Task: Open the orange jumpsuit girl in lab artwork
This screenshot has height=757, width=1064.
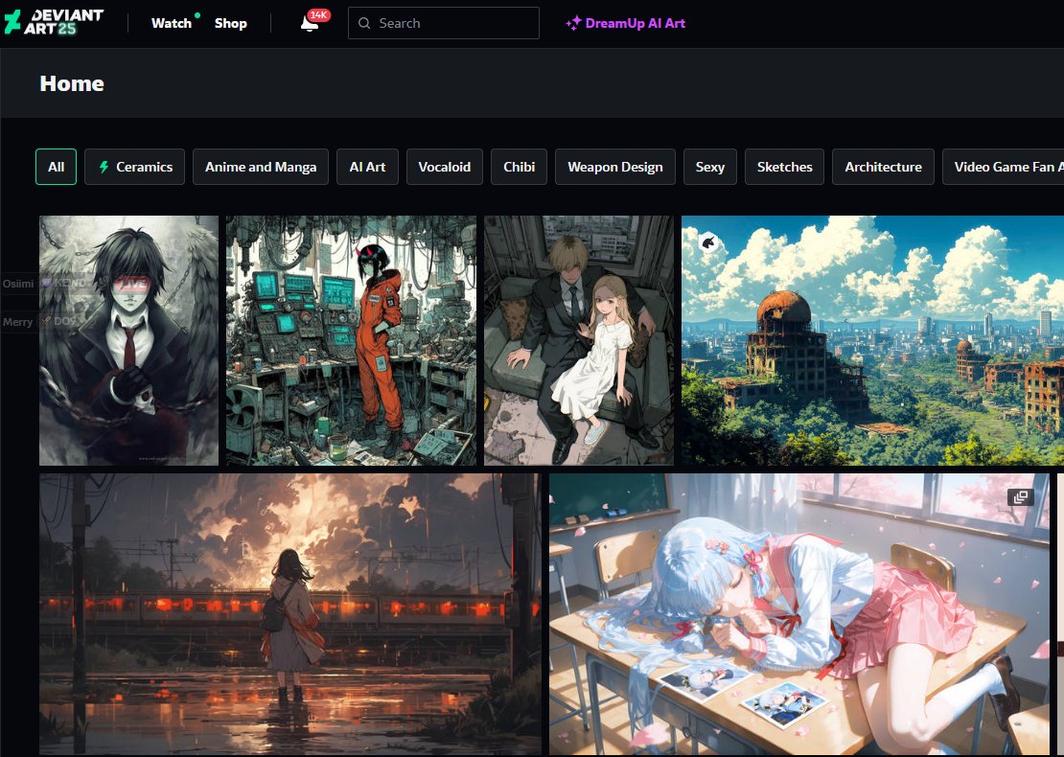Action: 352,340
